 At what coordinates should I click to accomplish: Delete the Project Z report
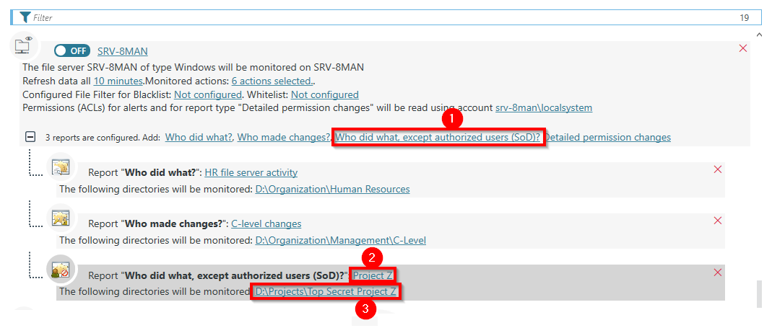point(717,272)
